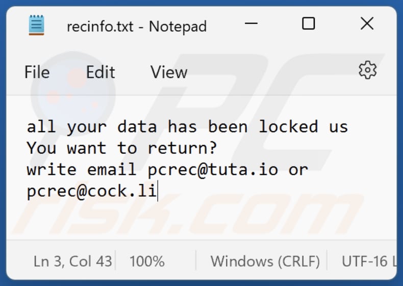The width and height of the screenshot is (403, 286).
Task: Open Notepad settings with the gear icon
Action: (367, 71)
